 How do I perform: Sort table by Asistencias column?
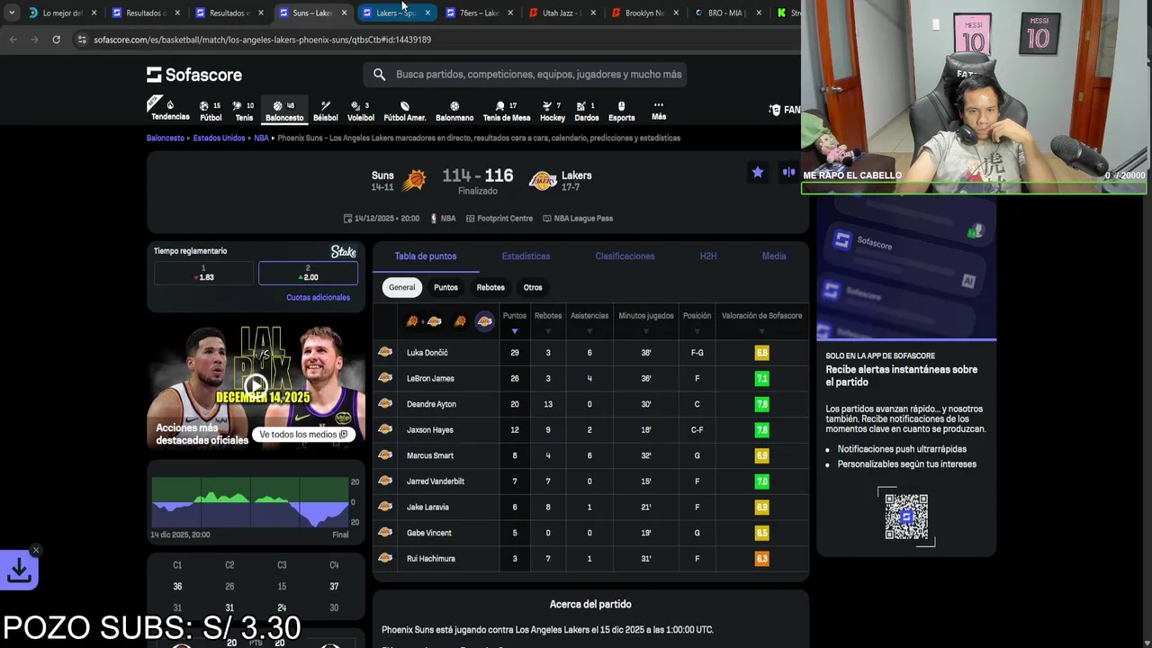tap(589, 321)
